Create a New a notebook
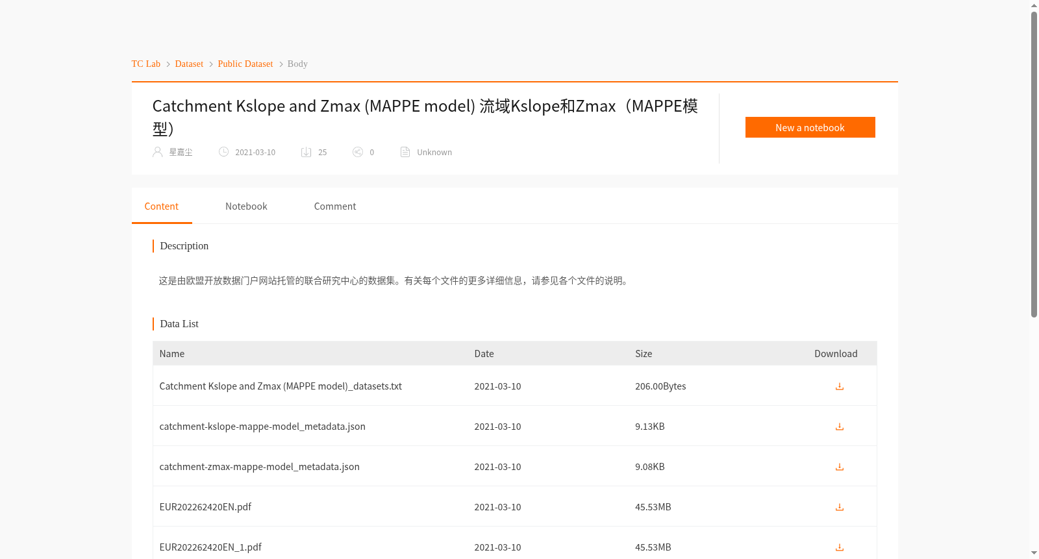1039x559 pixels. tap(810, 127)
